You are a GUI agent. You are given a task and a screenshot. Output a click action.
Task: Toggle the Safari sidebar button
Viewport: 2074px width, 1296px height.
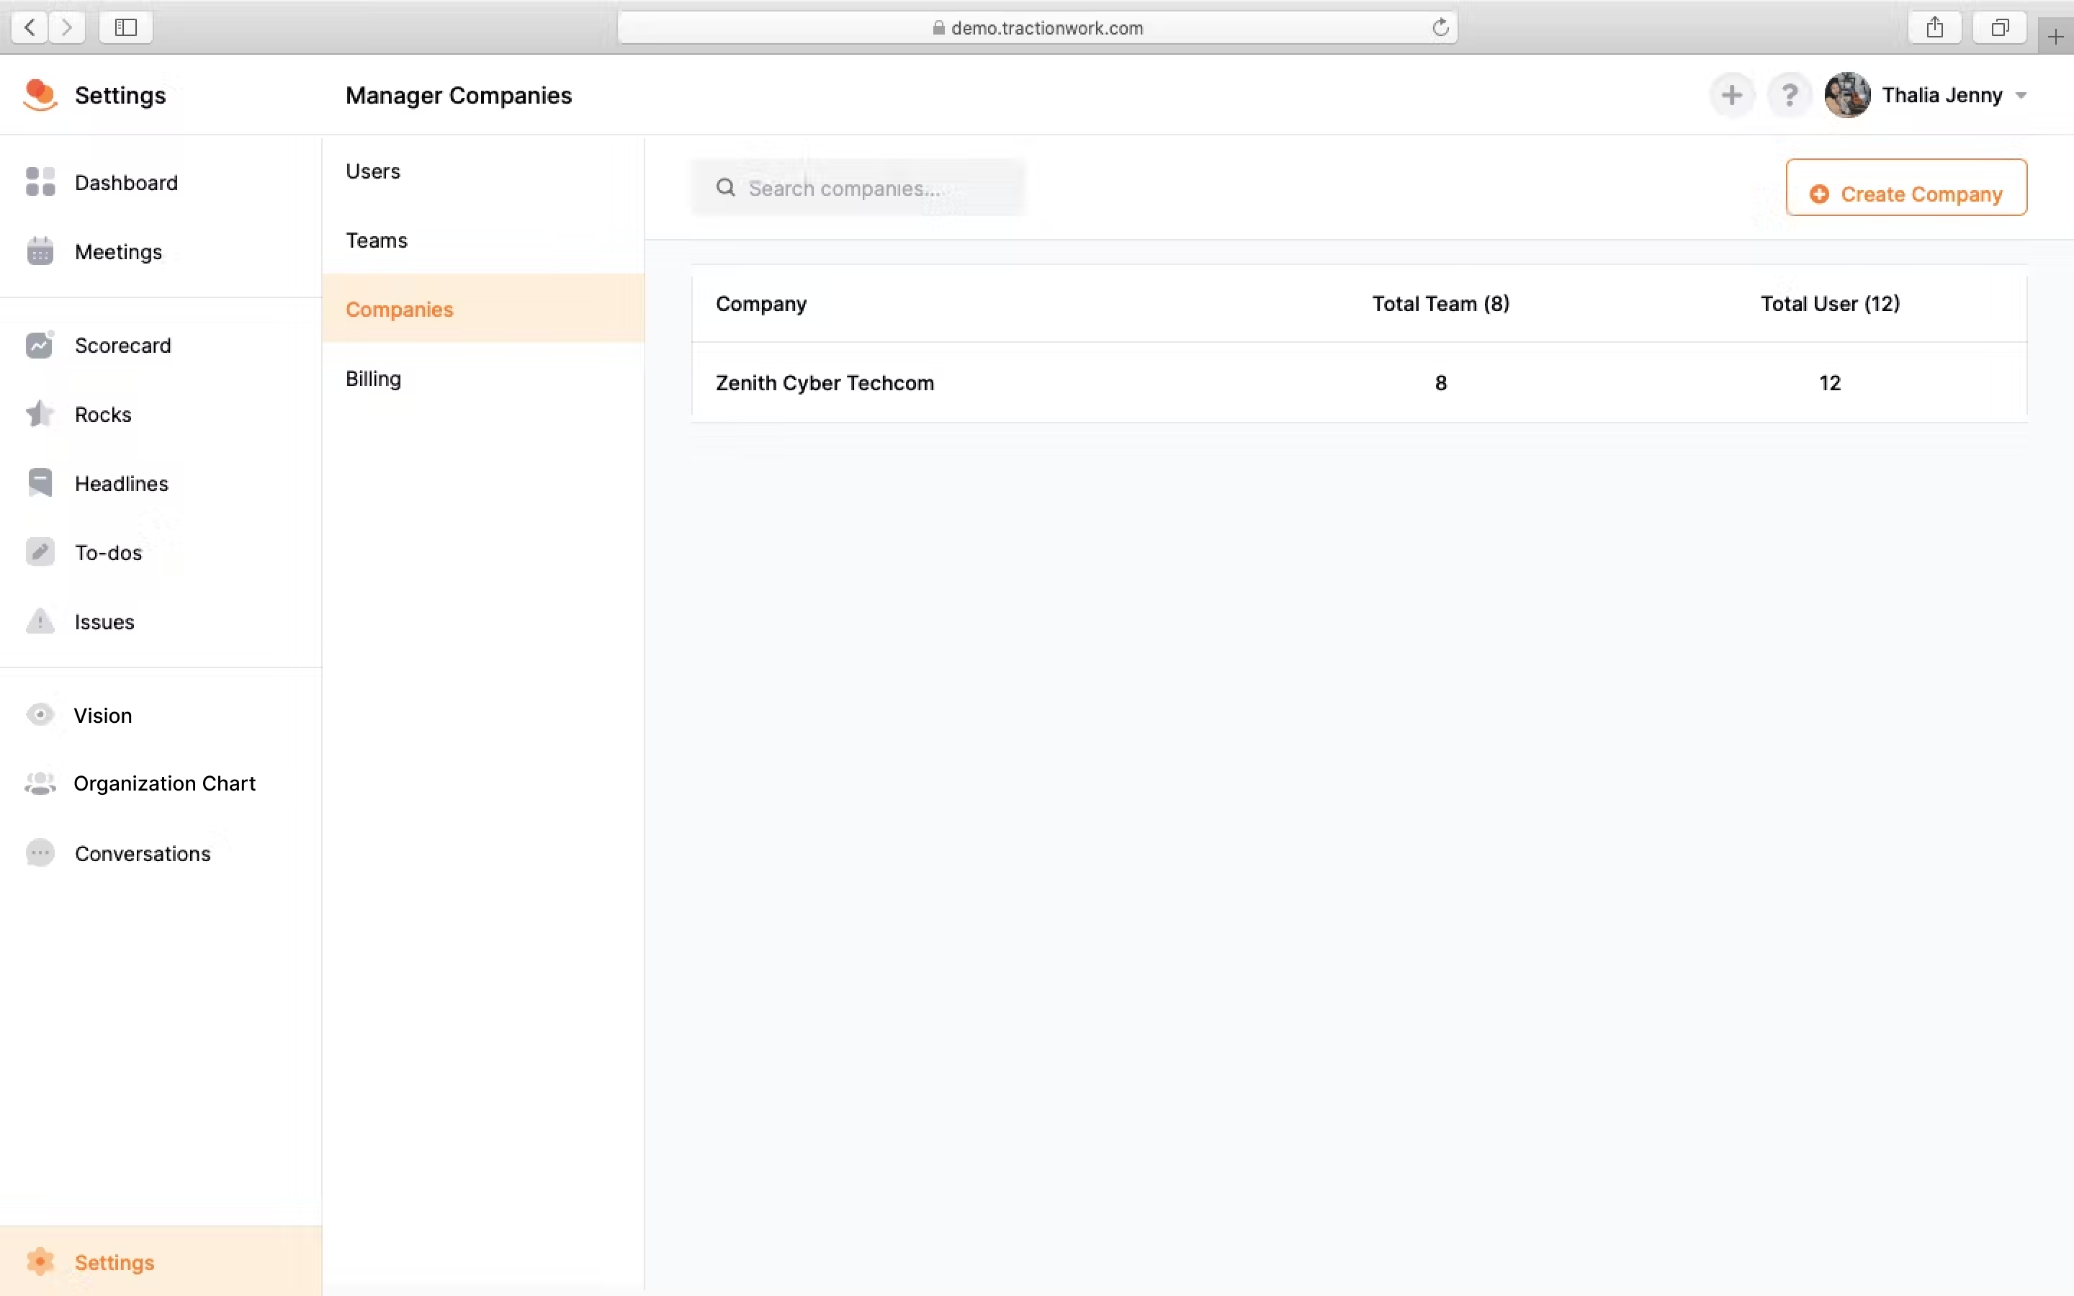click(x=126, y=27)
